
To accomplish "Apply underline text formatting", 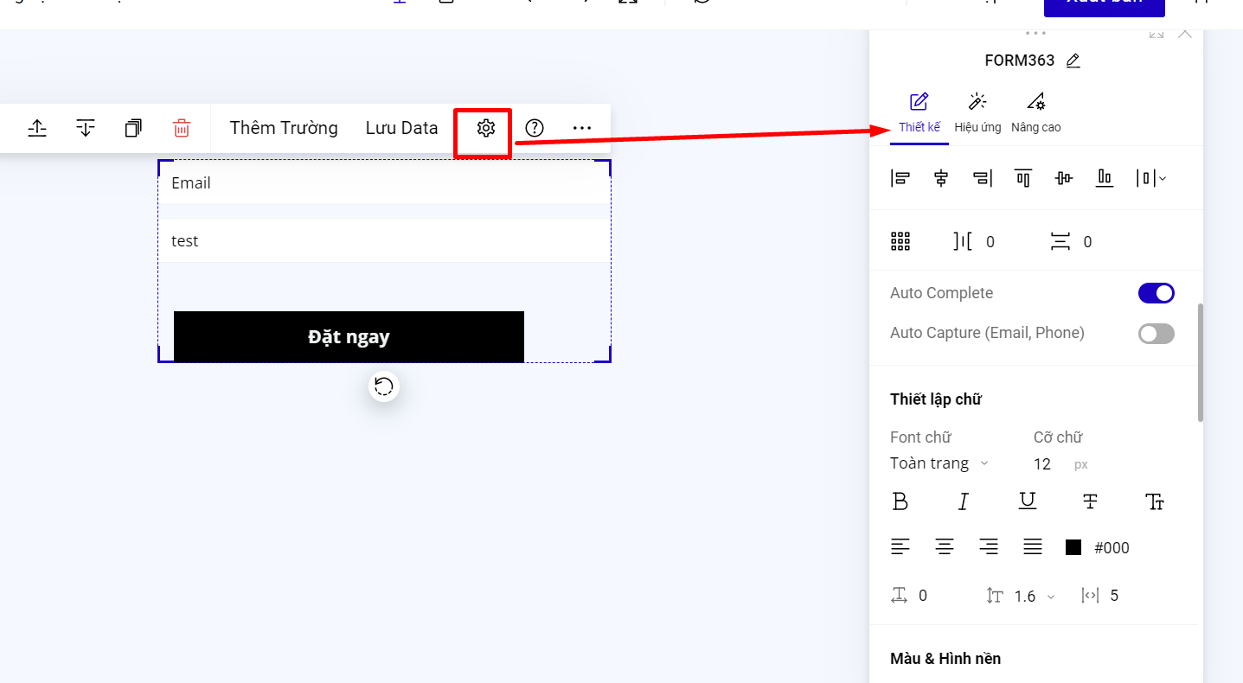I will point(1027,501).
